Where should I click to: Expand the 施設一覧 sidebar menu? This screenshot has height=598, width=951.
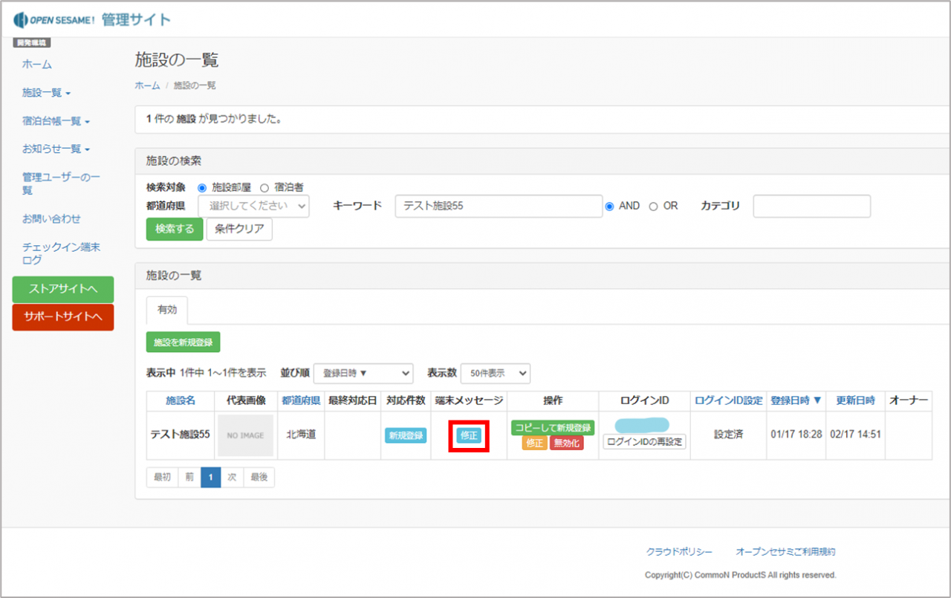point(46,93)
